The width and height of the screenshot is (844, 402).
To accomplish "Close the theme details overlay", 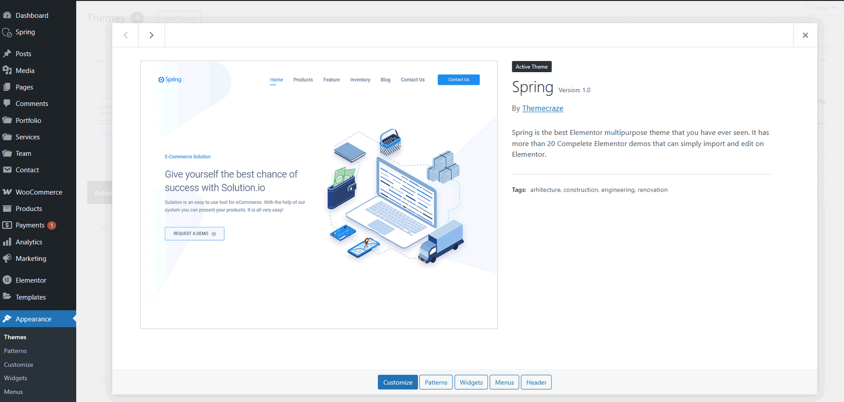I will (x=805, y=35).
